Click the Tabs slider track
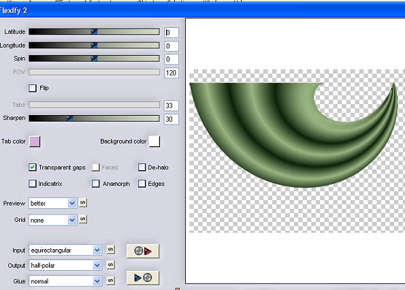This screenshot has height=290, width=405. [x=94, y=105]
